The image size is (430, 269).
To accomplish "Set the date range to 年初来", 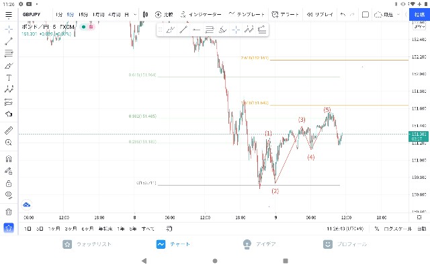I will click(105, 229).
